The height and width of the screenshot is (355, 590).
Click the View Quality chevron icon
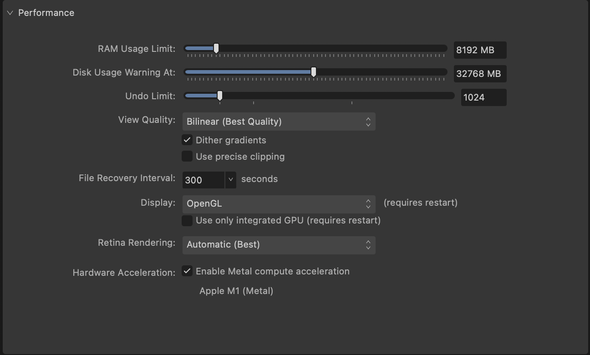tap(367, 122)
